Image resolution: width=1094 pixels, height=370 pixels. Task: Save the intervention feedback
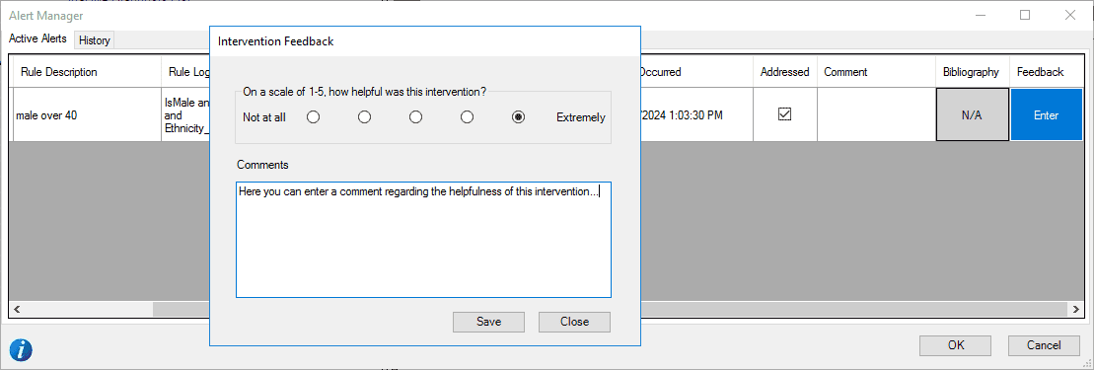(x=488, y=322)
